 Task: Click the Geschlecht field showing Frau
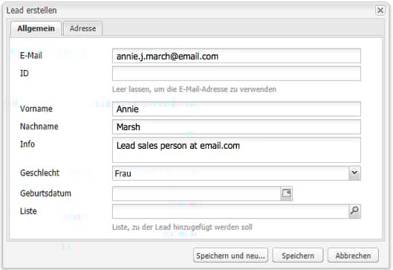(230, 173)
